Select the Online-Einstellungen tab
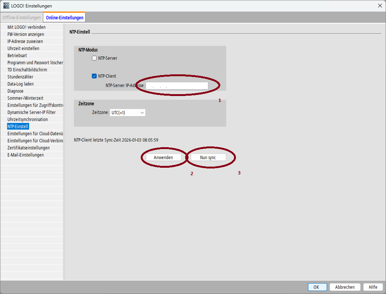The width and height of the screenshot is (386, 294). coord(65,18)
